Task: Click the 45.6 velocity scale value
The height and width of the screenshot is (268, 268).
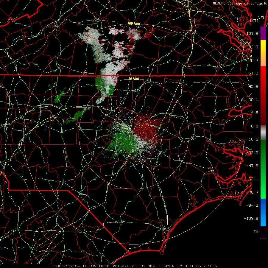Action: [x=253, y=86]
